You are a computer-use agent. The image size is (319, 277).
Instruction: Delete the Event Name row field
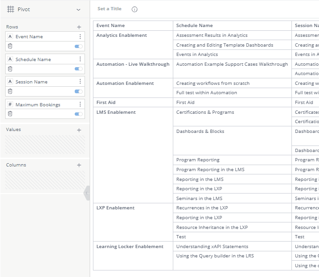click(x=10, y=46)
